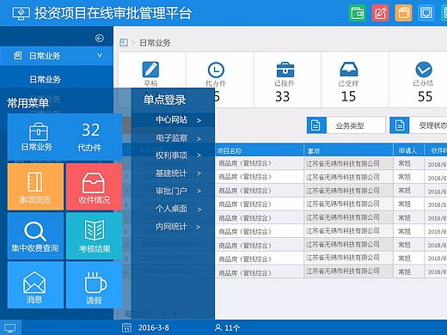Expand 权利事项 submenu arrow
Screen dimensions: 447x335
(x=199, y=155)
